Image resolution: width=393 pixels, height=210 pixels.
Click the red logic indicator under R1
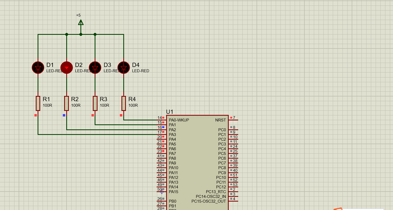click(35, 115)
